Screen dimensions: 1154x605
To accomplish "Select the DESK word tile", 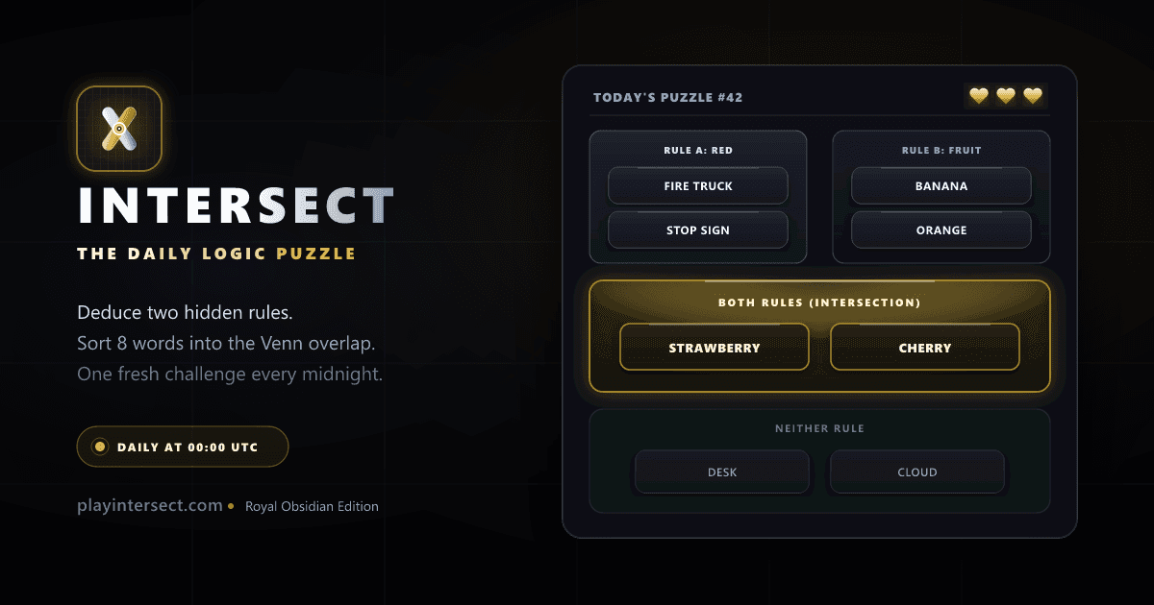I will pyautogui.click(x=721, y=472).
